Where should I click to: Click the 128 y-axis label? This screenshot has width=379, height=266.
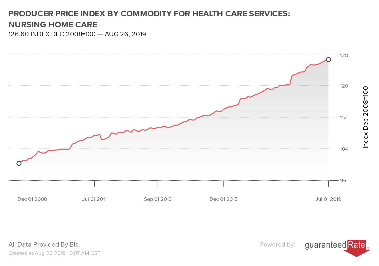[x=344, y=55]
